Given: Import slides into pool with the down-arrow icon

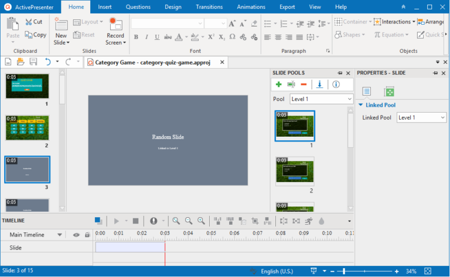Looking at the screenshot, I should (319, 85).
